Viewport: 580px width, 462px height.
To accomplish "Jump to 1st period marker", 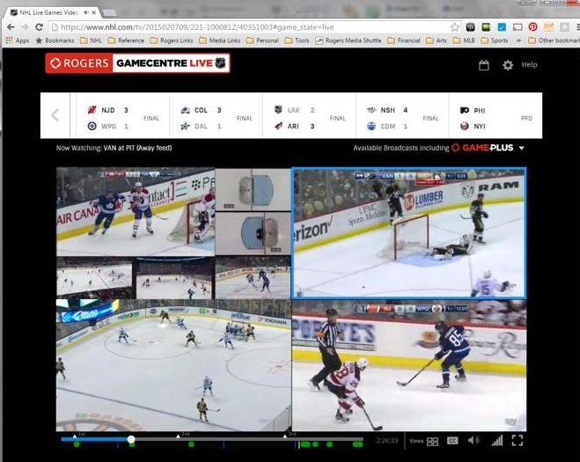I will [x=75, y=436].
